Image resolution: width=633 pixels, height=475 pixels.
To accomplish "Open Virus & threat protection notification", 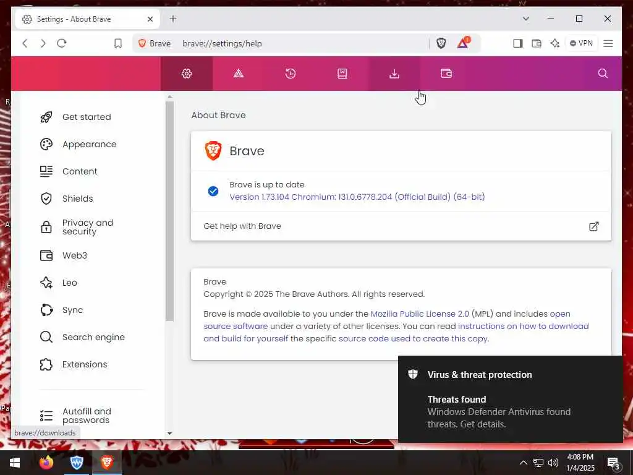I will pos(510,399).
